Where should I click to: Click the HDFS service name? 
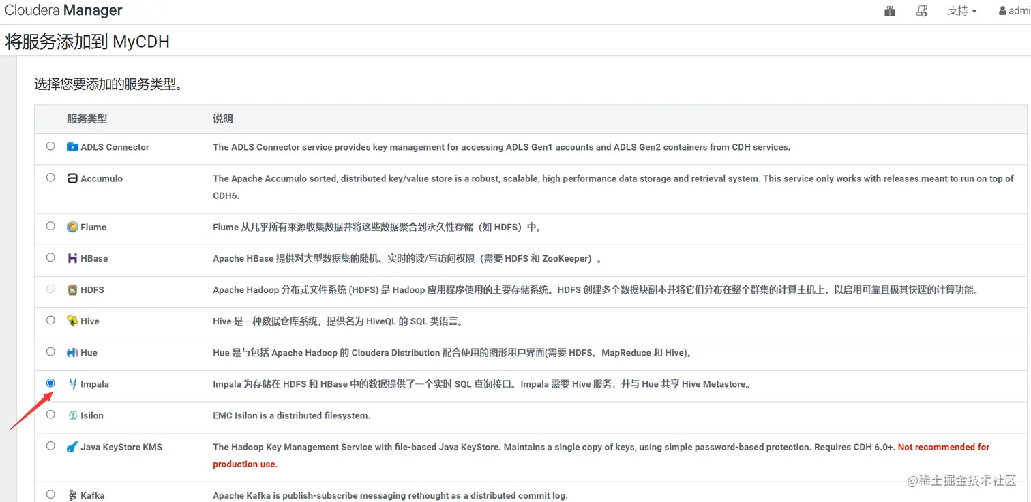pyautogui.click(x=92, y=289)
